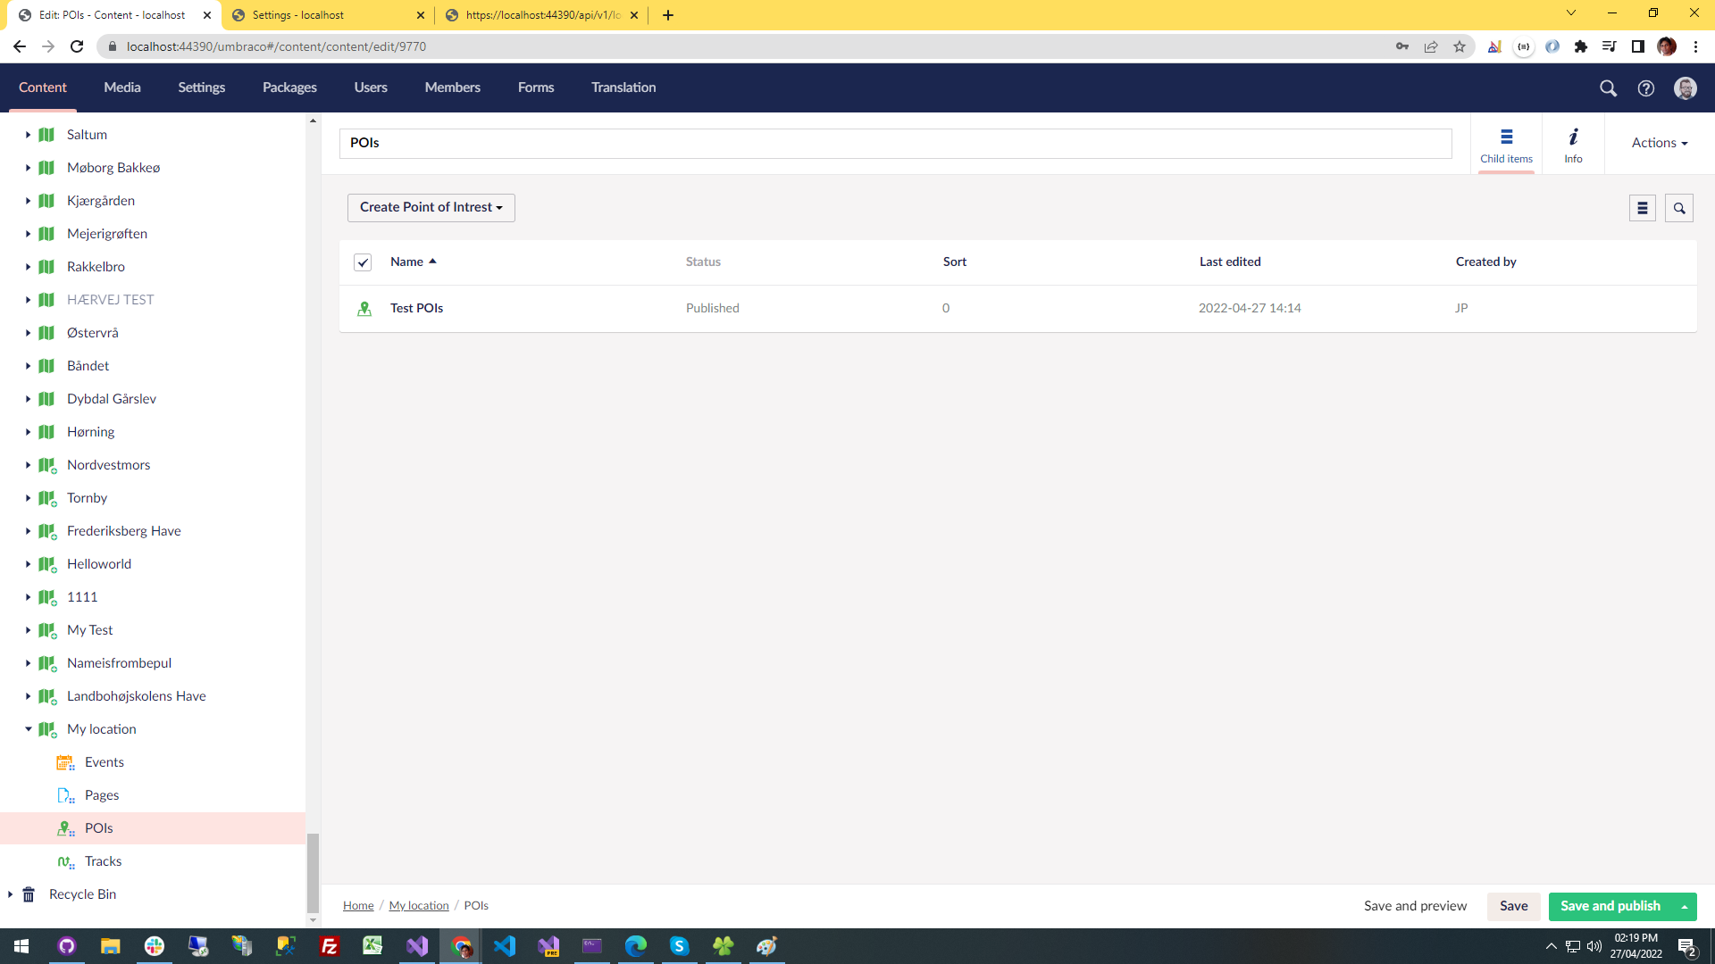
Task: Click the Events node type icon under My location
Action: point(66,761)
